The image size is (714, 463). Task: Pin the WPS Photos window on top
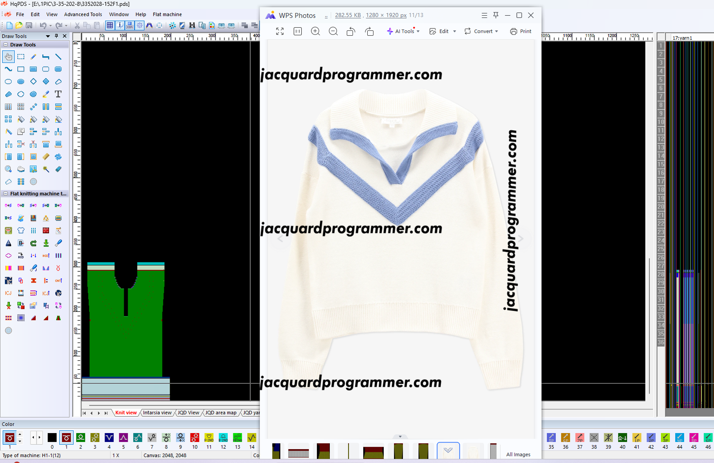(x=496, y=15)
